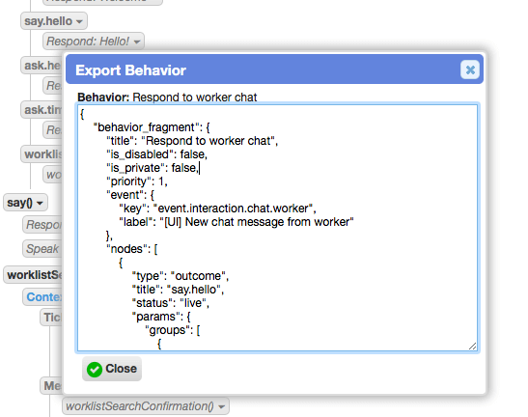Viewport: 528px width, 417px height.
Task: Open the worklistSearchConfirmation() dropdown
Action: (146, 406)
